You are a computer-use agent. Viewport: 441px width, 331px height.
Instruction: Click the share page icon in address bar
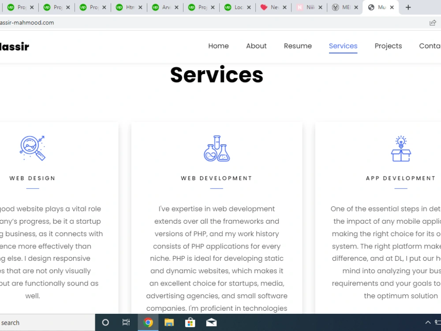(433, 23)
